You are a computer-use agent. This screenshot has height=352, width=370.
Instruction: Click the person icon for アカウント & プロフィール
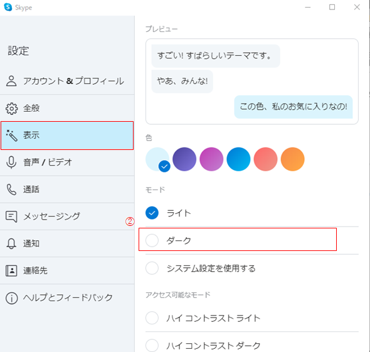[x=11, y=81]
